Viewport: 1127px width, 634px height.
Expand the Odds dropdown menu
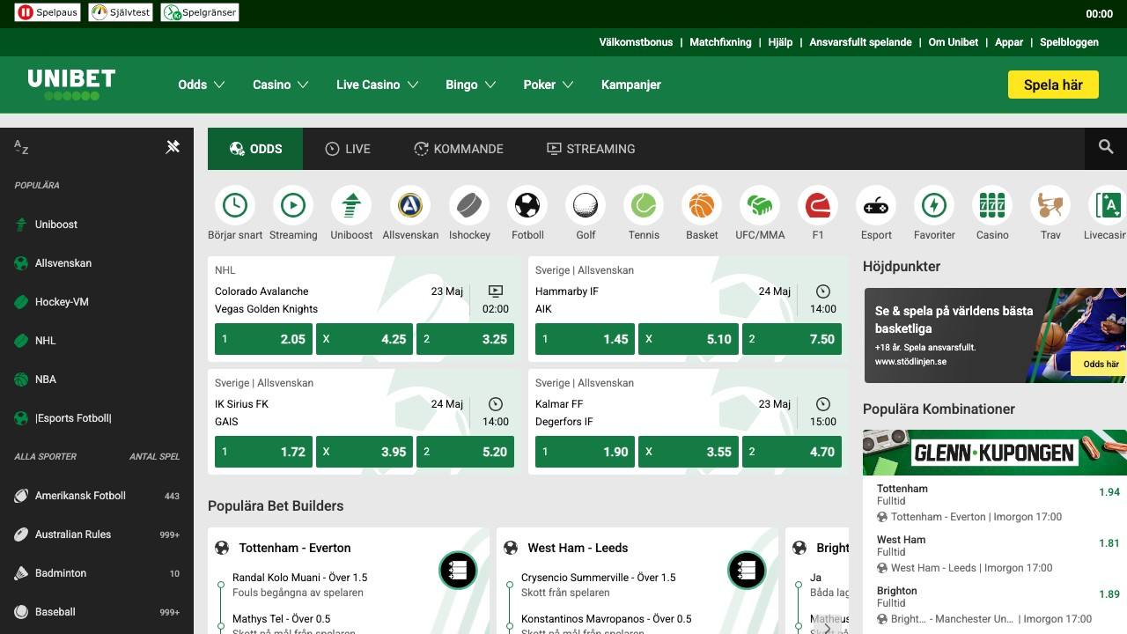pos(202,85)
